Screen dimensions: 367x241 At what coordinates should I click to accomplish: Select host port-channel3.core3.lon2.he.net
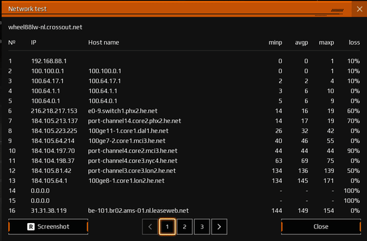click(x=131, y=171)
